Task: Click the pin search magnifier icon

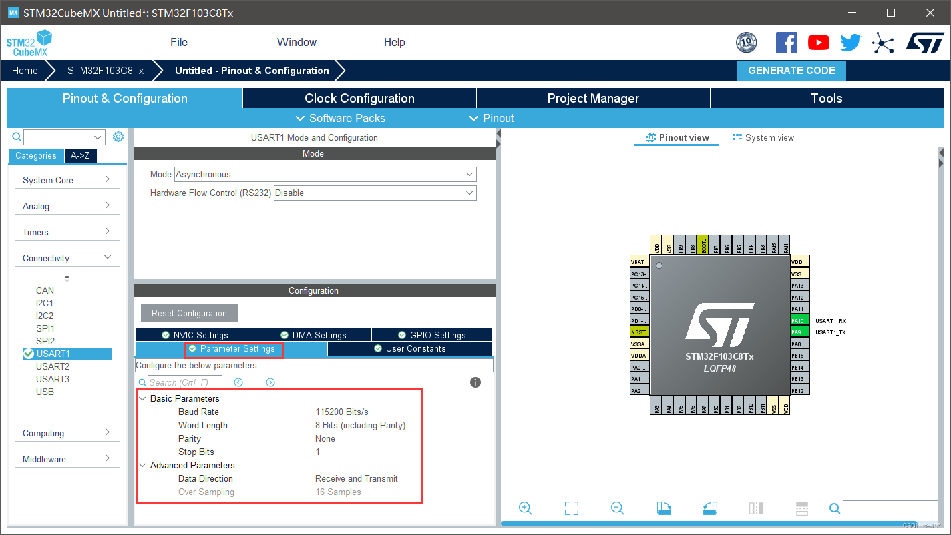Action: pyautogui.click(x=835, y=508)
